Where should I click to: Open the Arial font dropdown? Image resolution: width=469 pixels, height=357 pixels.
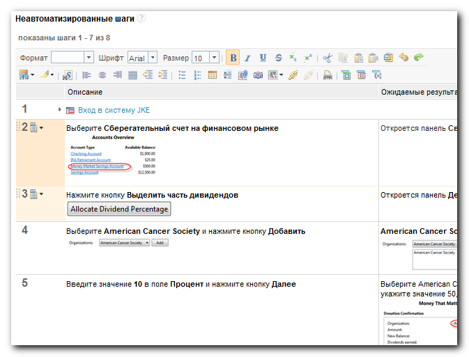click(x=153, y=57)
